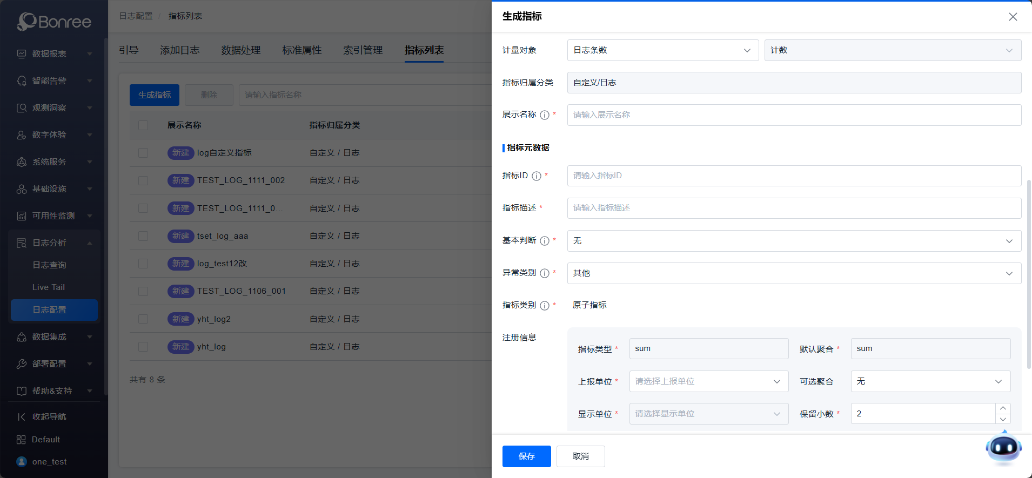
Task: Click the info icon next to 指标类别
Action: 545,306
